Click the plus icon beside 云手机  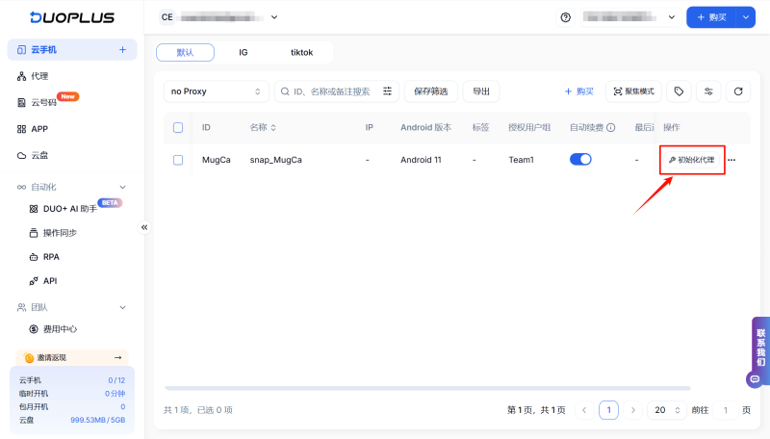point(122,49)
